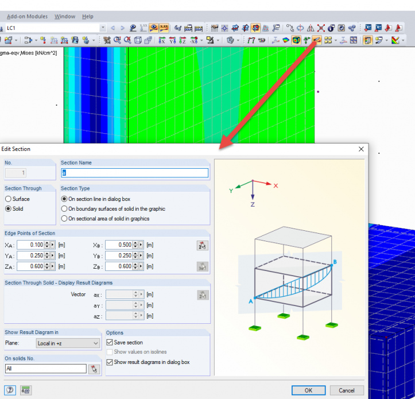Click the ZA spinner control
415x399 pixels.
click(47, 266)
